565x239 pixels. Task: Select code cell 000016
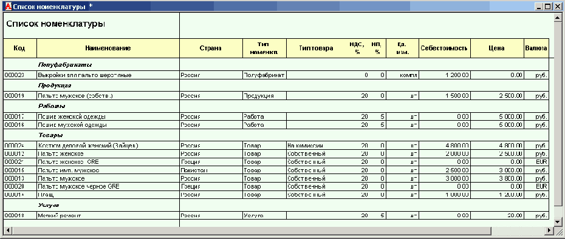tap(20, 125)
